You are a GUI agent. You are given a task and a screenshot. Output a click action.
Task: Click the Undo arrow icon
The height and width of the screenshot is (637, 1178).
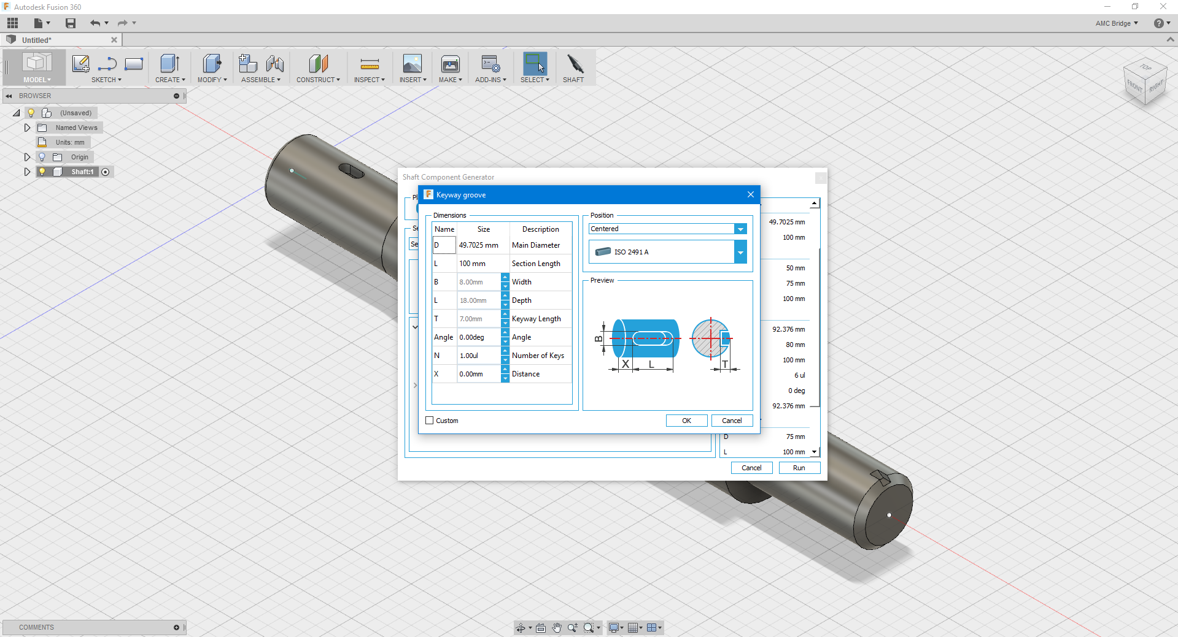[x=95, y=23]
